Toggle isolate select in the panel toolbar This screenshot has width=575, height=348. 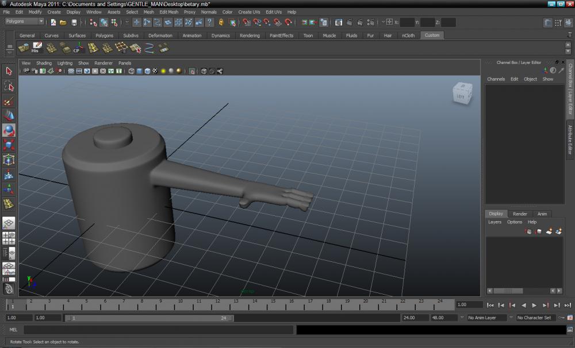(192, 71)
